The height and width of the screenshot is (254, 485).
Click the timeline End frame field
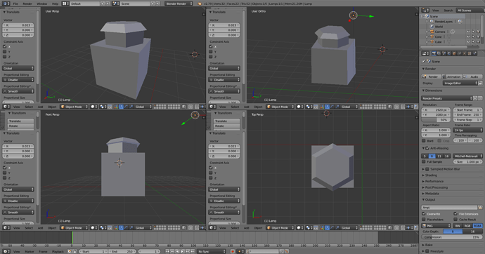pos(122,251)
